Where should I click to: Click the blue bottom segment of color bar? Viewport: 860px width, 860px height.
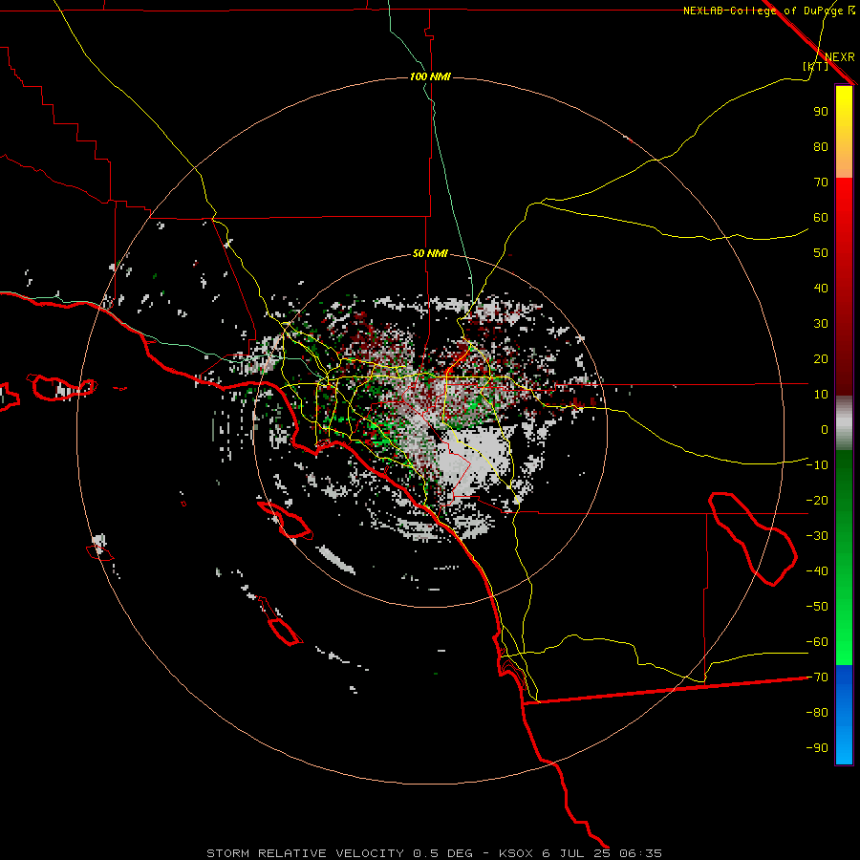(844, 715)
